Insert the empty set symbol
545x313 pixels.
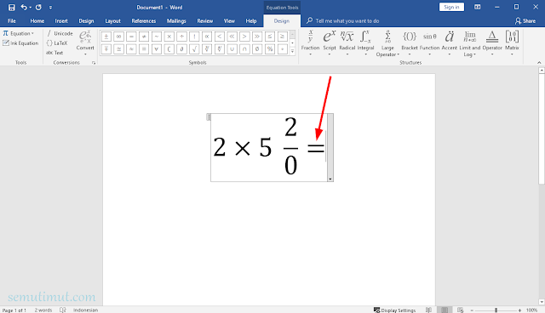tap(257, 49)
